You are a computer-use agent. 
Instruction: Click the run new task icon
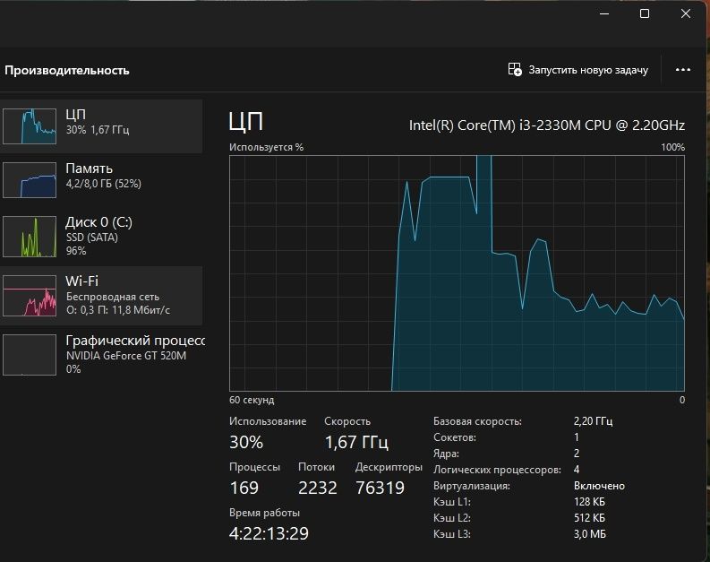515,70
